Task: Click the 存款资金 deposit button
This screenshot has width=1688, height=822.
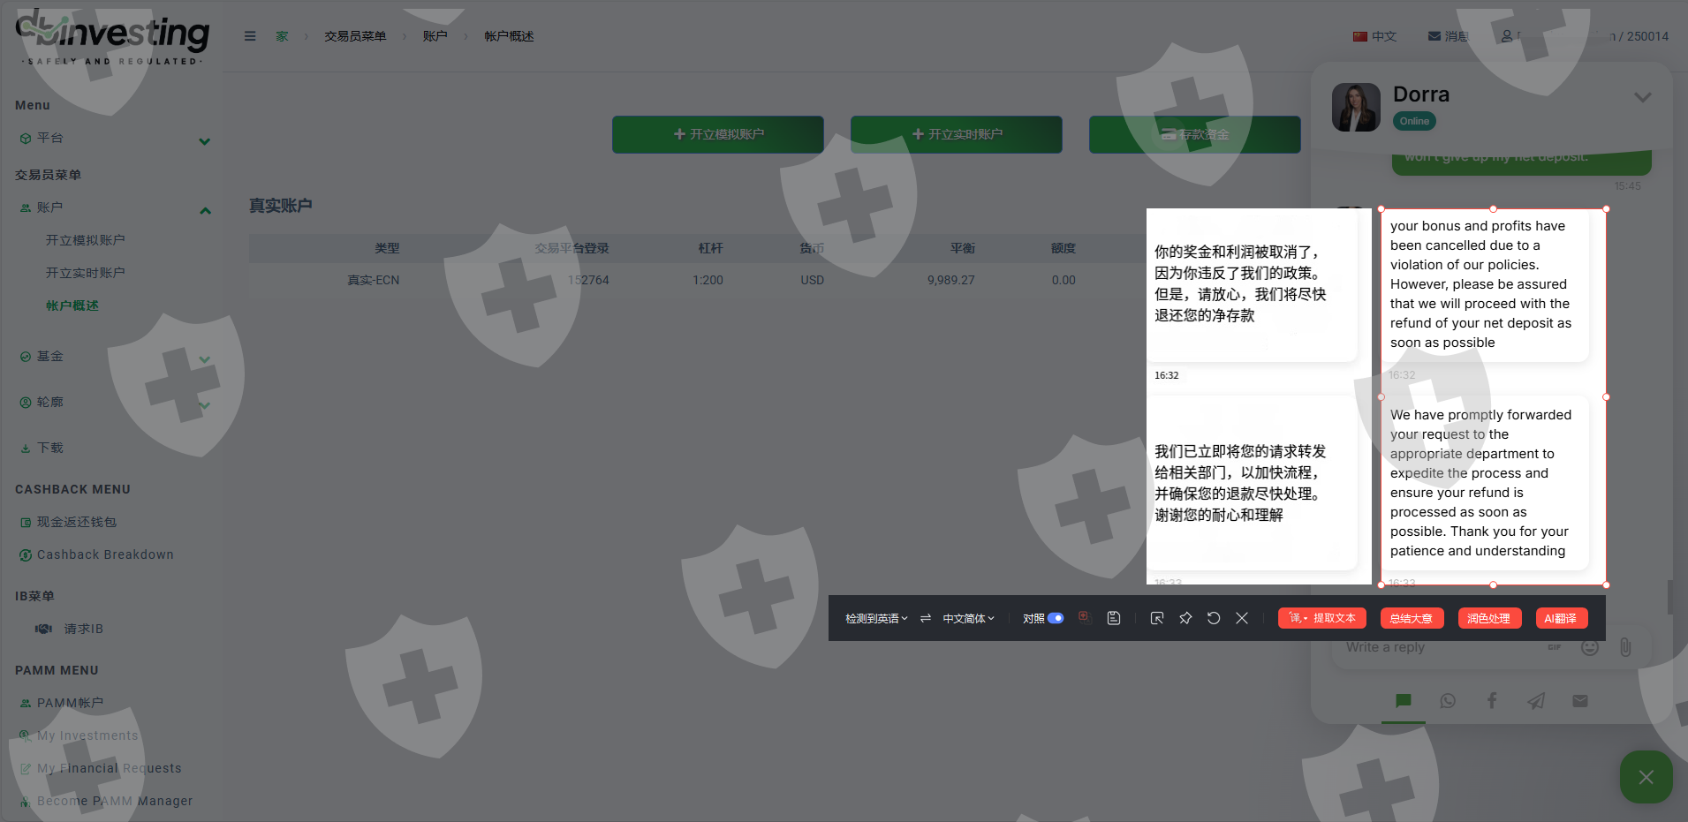Action: [x=1195, y=134]
